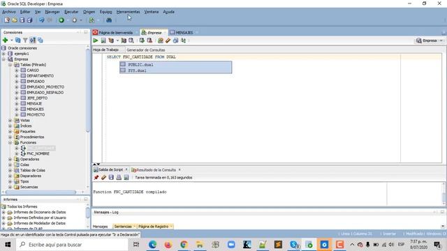Open Windows notification center icon
Image resolution: width=447 pixels, height=251 pixels.
tap(437, 245)
